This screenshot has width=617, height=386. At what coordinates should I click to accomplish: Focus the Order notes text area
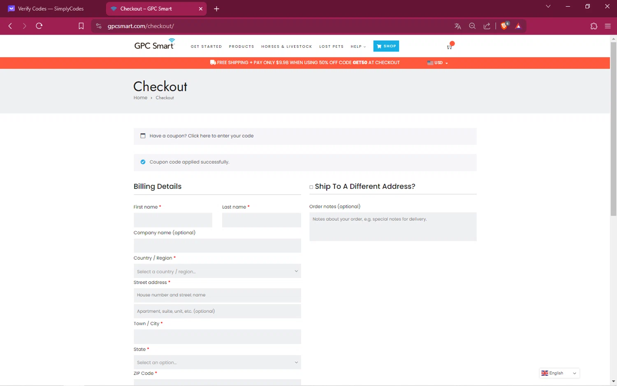click(x=393, y=227)
